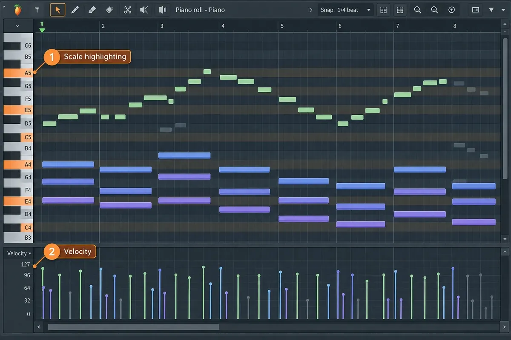Click the magnifier icon beside the grid icons
The width and height of the screenshot is (511, 340).
coord(417,10)
